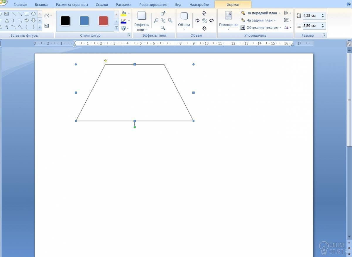Image resolution: width=352 pixels, height=257 pixels.
Task: Switch to the Главная tab
Action: tap(20, 5)
